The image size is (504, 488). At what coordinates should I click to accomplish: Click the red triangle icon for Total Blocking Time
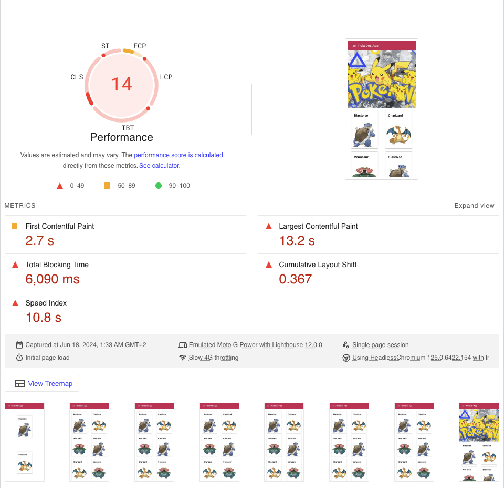(15, 265)
